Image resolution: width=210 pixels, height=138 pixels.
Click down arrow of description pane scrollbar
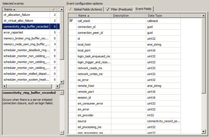[x=62, y=133]
